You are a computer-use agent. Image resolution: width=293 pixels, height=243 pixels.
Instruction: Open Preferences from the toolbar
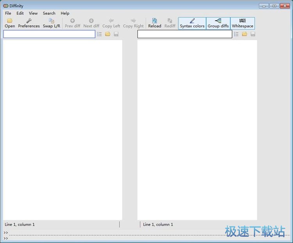[x=29, y=23]
